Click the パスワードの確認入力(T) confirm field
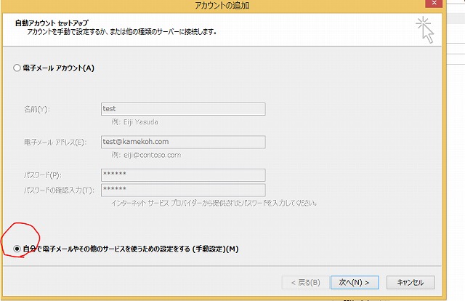Screen dimensions: 465x301 (x=183, y=190)
